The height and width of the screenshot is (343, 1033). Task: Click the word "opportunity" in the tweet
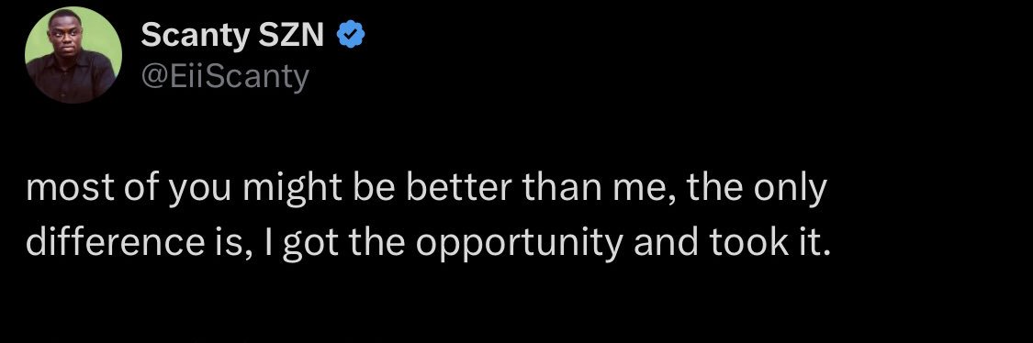coord(519,244)
